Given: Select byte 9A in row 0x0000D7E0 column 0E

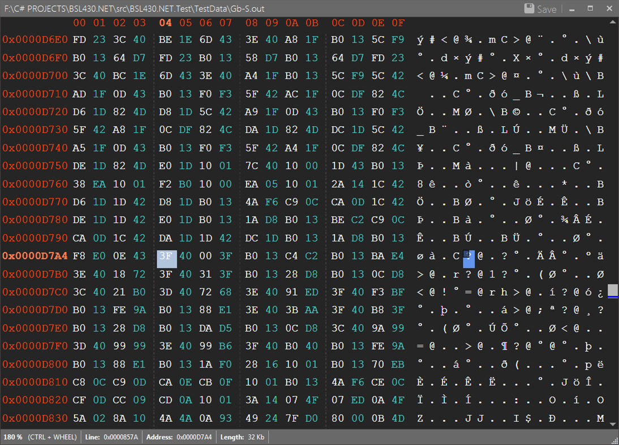Looking at the screenshot, I should click(378, 328).
